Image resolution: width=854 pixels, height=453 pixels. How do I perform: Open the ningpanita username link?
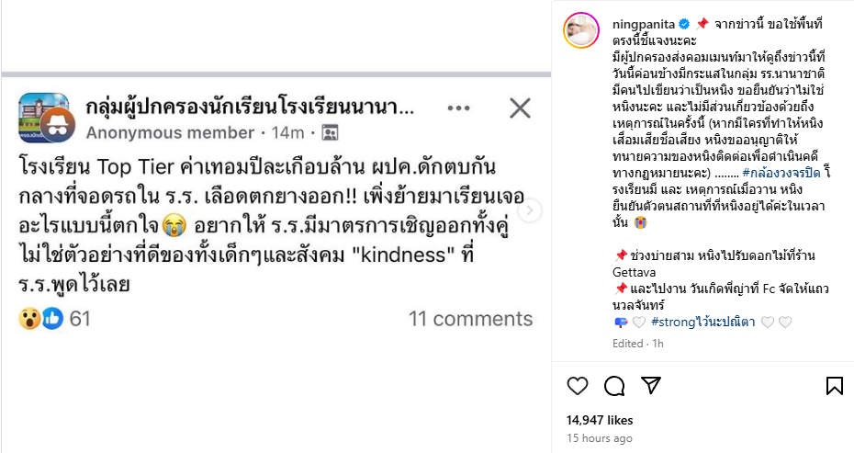[644, 23]
